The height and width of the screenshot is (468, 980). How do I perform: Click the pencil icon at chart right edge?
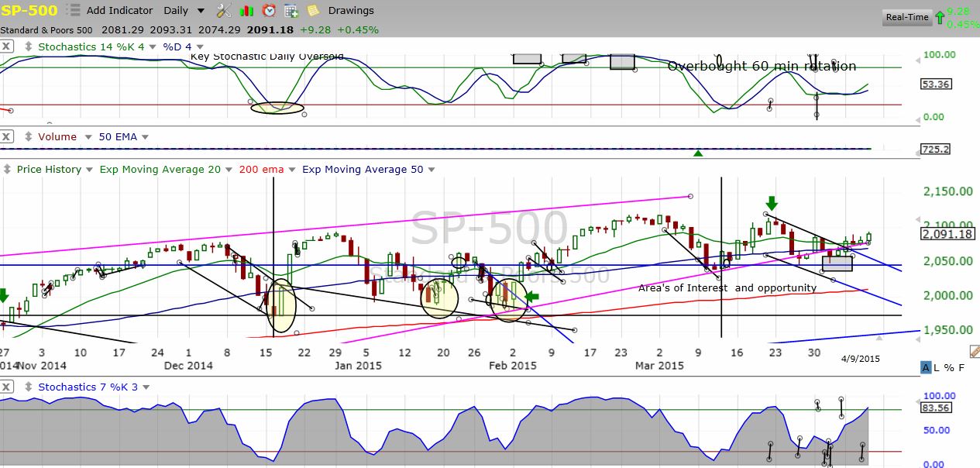974,352
